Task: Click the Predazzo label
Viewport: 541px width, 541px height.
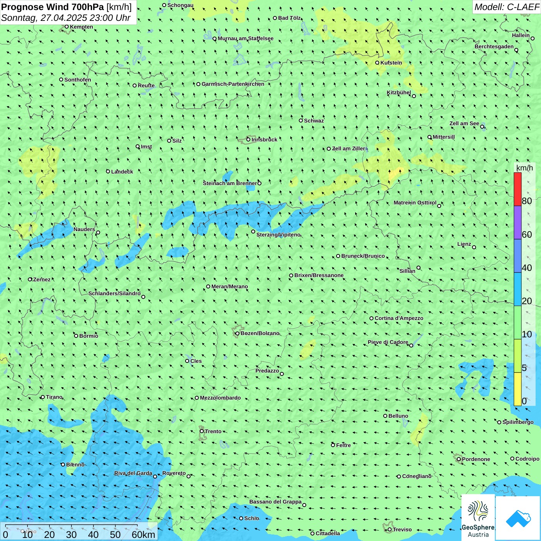Action: (267, 371)
